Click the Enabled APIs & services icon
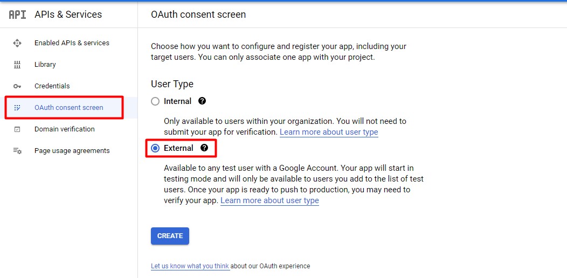 pos(17,43)
